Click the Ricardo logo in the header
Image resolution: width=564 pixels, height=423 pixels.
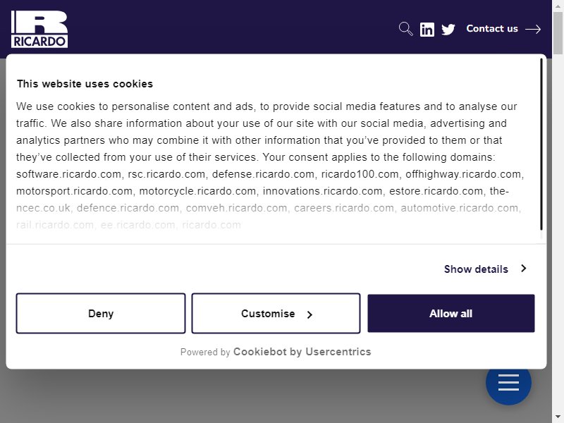[x=39, y=29]
